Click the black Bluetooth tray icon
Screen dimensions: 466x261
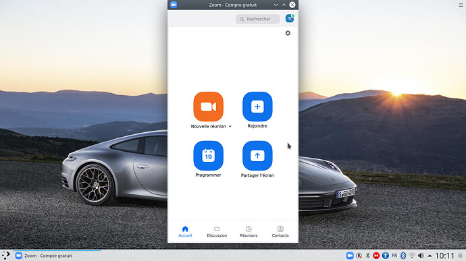(x=367, y=256)
